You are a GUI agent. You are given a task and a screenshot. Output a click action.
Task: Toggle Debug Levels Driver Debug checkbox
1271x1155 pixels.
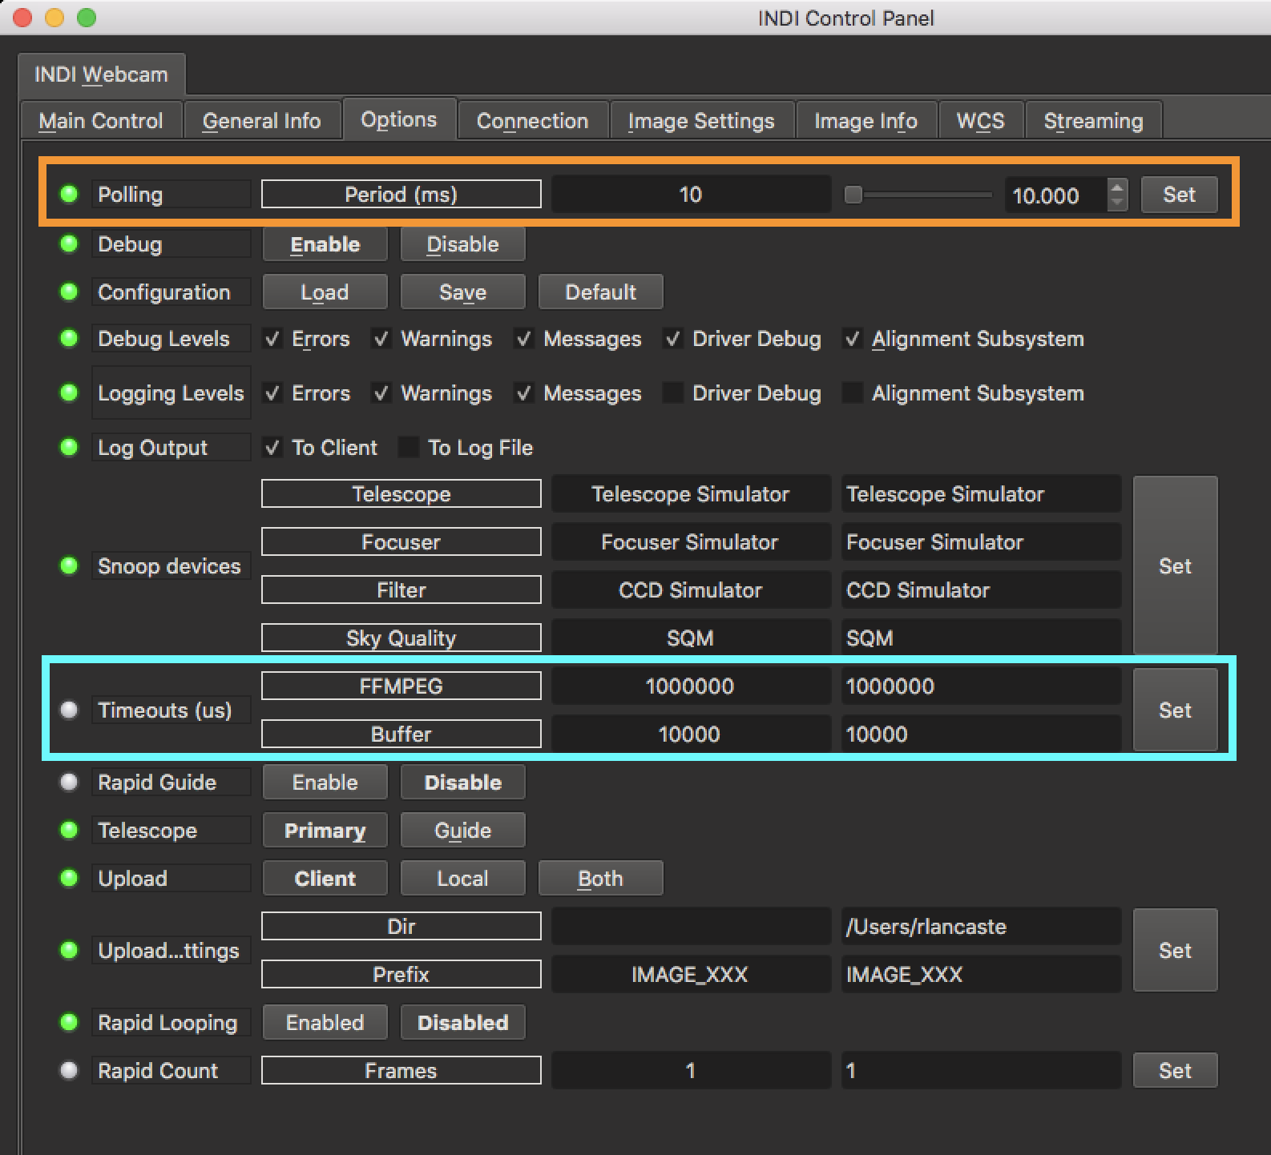pos(673,339)
